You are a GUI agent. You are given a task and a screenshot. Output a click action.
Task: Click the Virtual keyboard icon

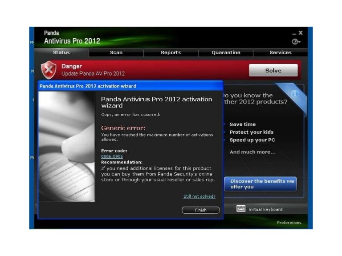tap(241, 209)
